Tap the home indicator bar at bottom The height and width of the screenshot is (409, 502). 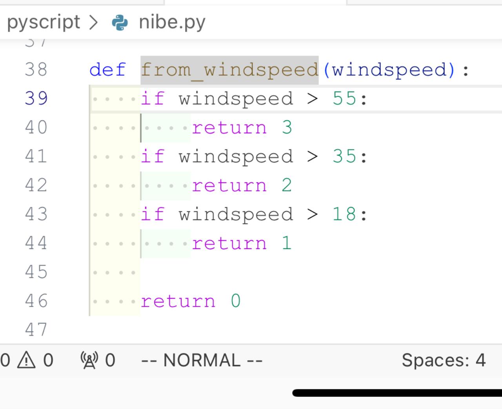point(397,393)
